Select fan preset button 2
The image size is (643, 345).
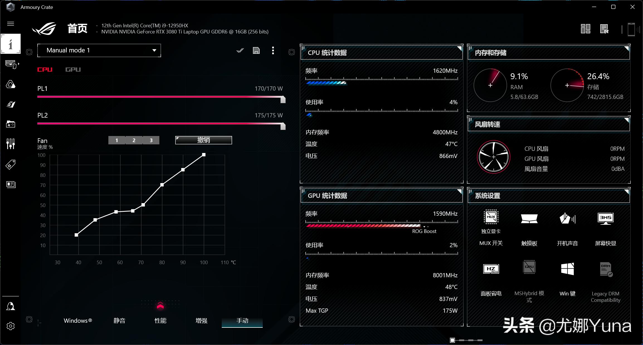pos(134,140)
